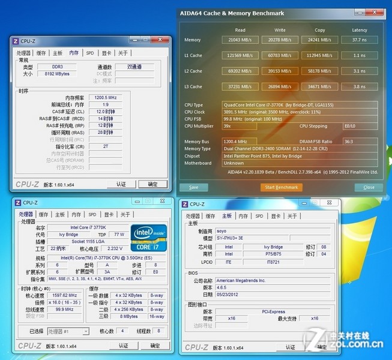Click L2 Cache Write value 39153 MB/s
This screenshot has width=392, height=360.
(280, 71)
